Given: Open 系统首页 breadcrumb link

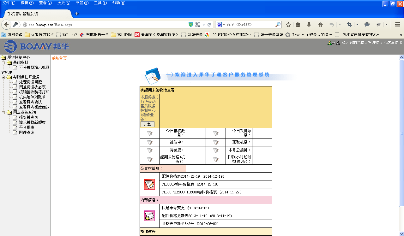Looking at the screenshot, I should (59, 58).
